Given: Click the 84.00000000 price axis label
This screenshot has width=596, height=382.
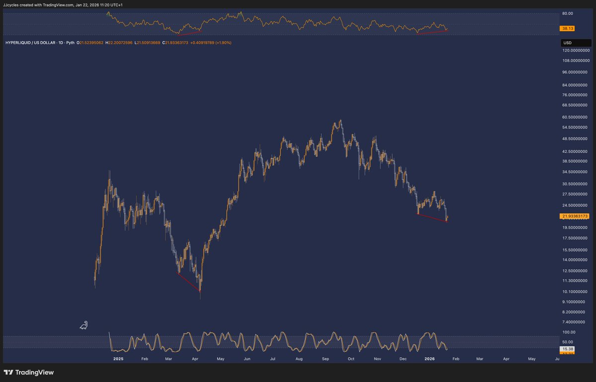Looking at the screenshot, I should 575,84.
